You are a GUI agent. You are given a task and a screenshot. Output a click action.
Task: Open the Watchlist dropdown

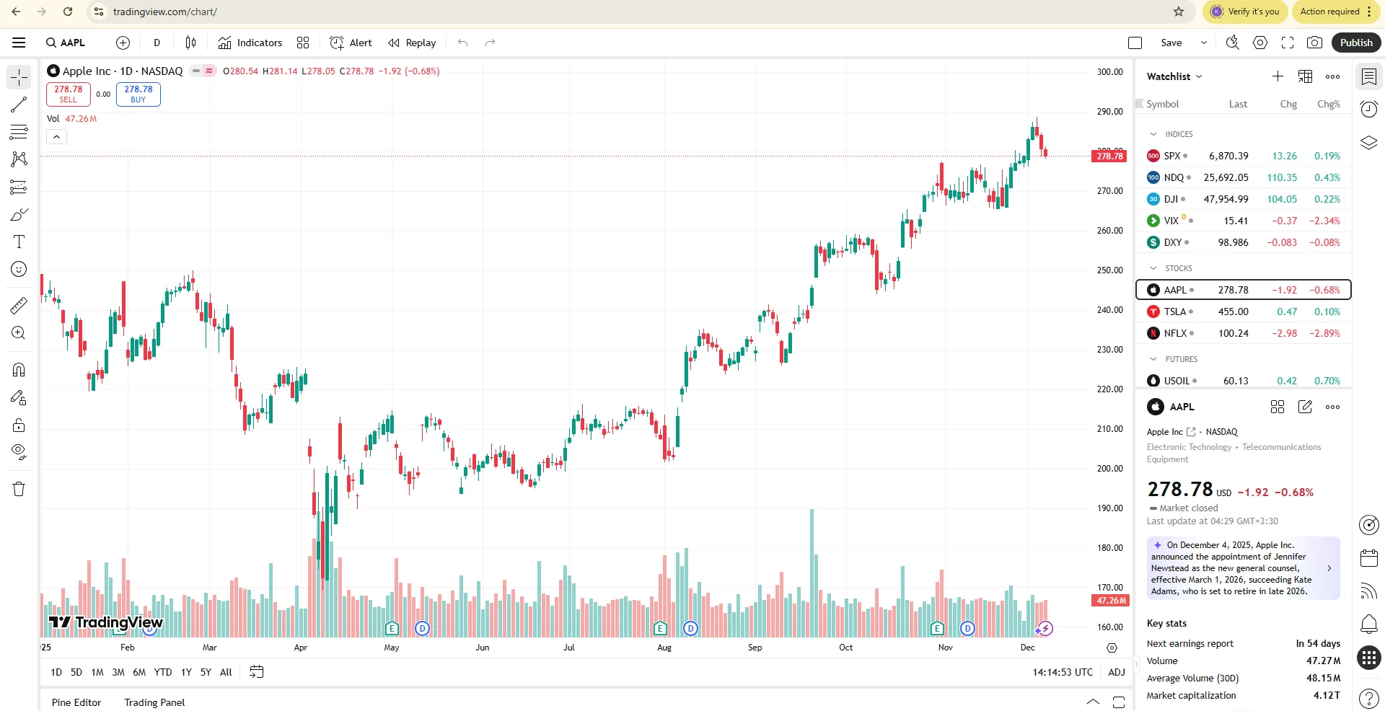click(x=1174, y=76)
